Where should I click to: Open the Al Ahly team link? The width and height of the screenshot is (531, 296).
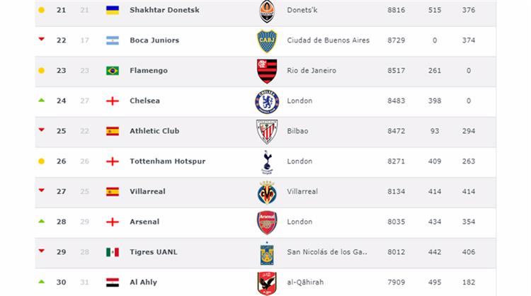coord(144,282)
